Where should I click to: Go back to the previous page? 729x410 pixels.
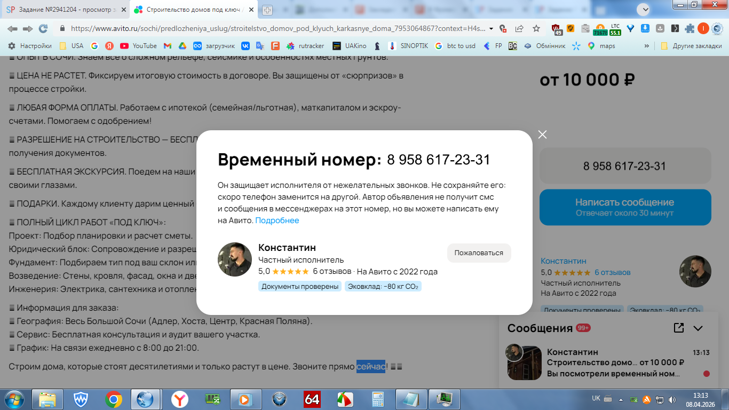pyautogui.click(x=12, y=29)
